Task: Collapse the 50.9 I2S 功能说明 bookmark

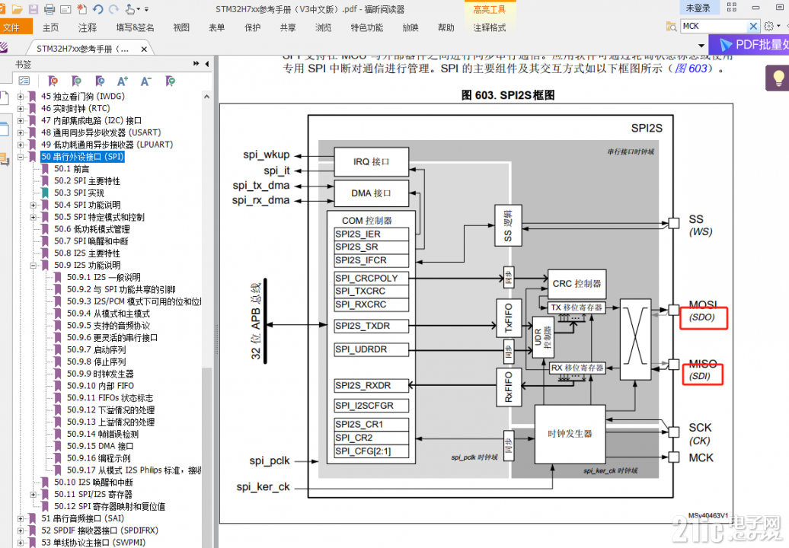Action: 34,266
